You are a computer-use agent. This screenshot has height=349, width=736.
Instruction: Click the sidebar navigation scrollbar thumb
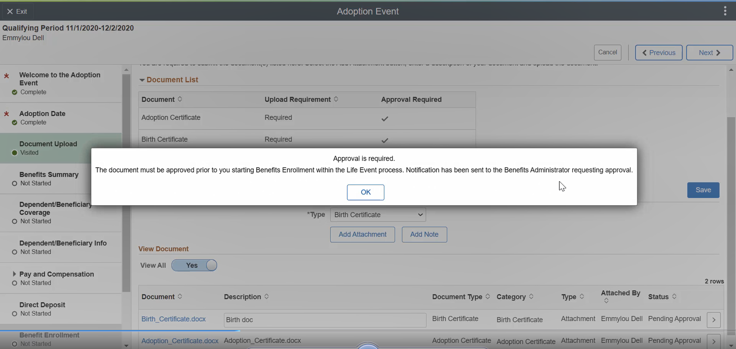[126, 183]
